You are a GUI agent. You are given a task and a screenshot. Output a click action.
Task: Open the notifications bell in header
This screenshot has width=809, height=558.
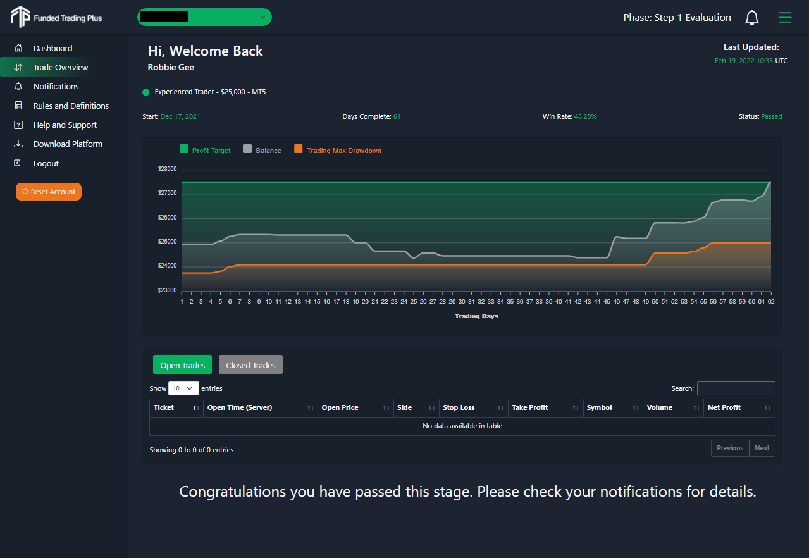[751, 18]
